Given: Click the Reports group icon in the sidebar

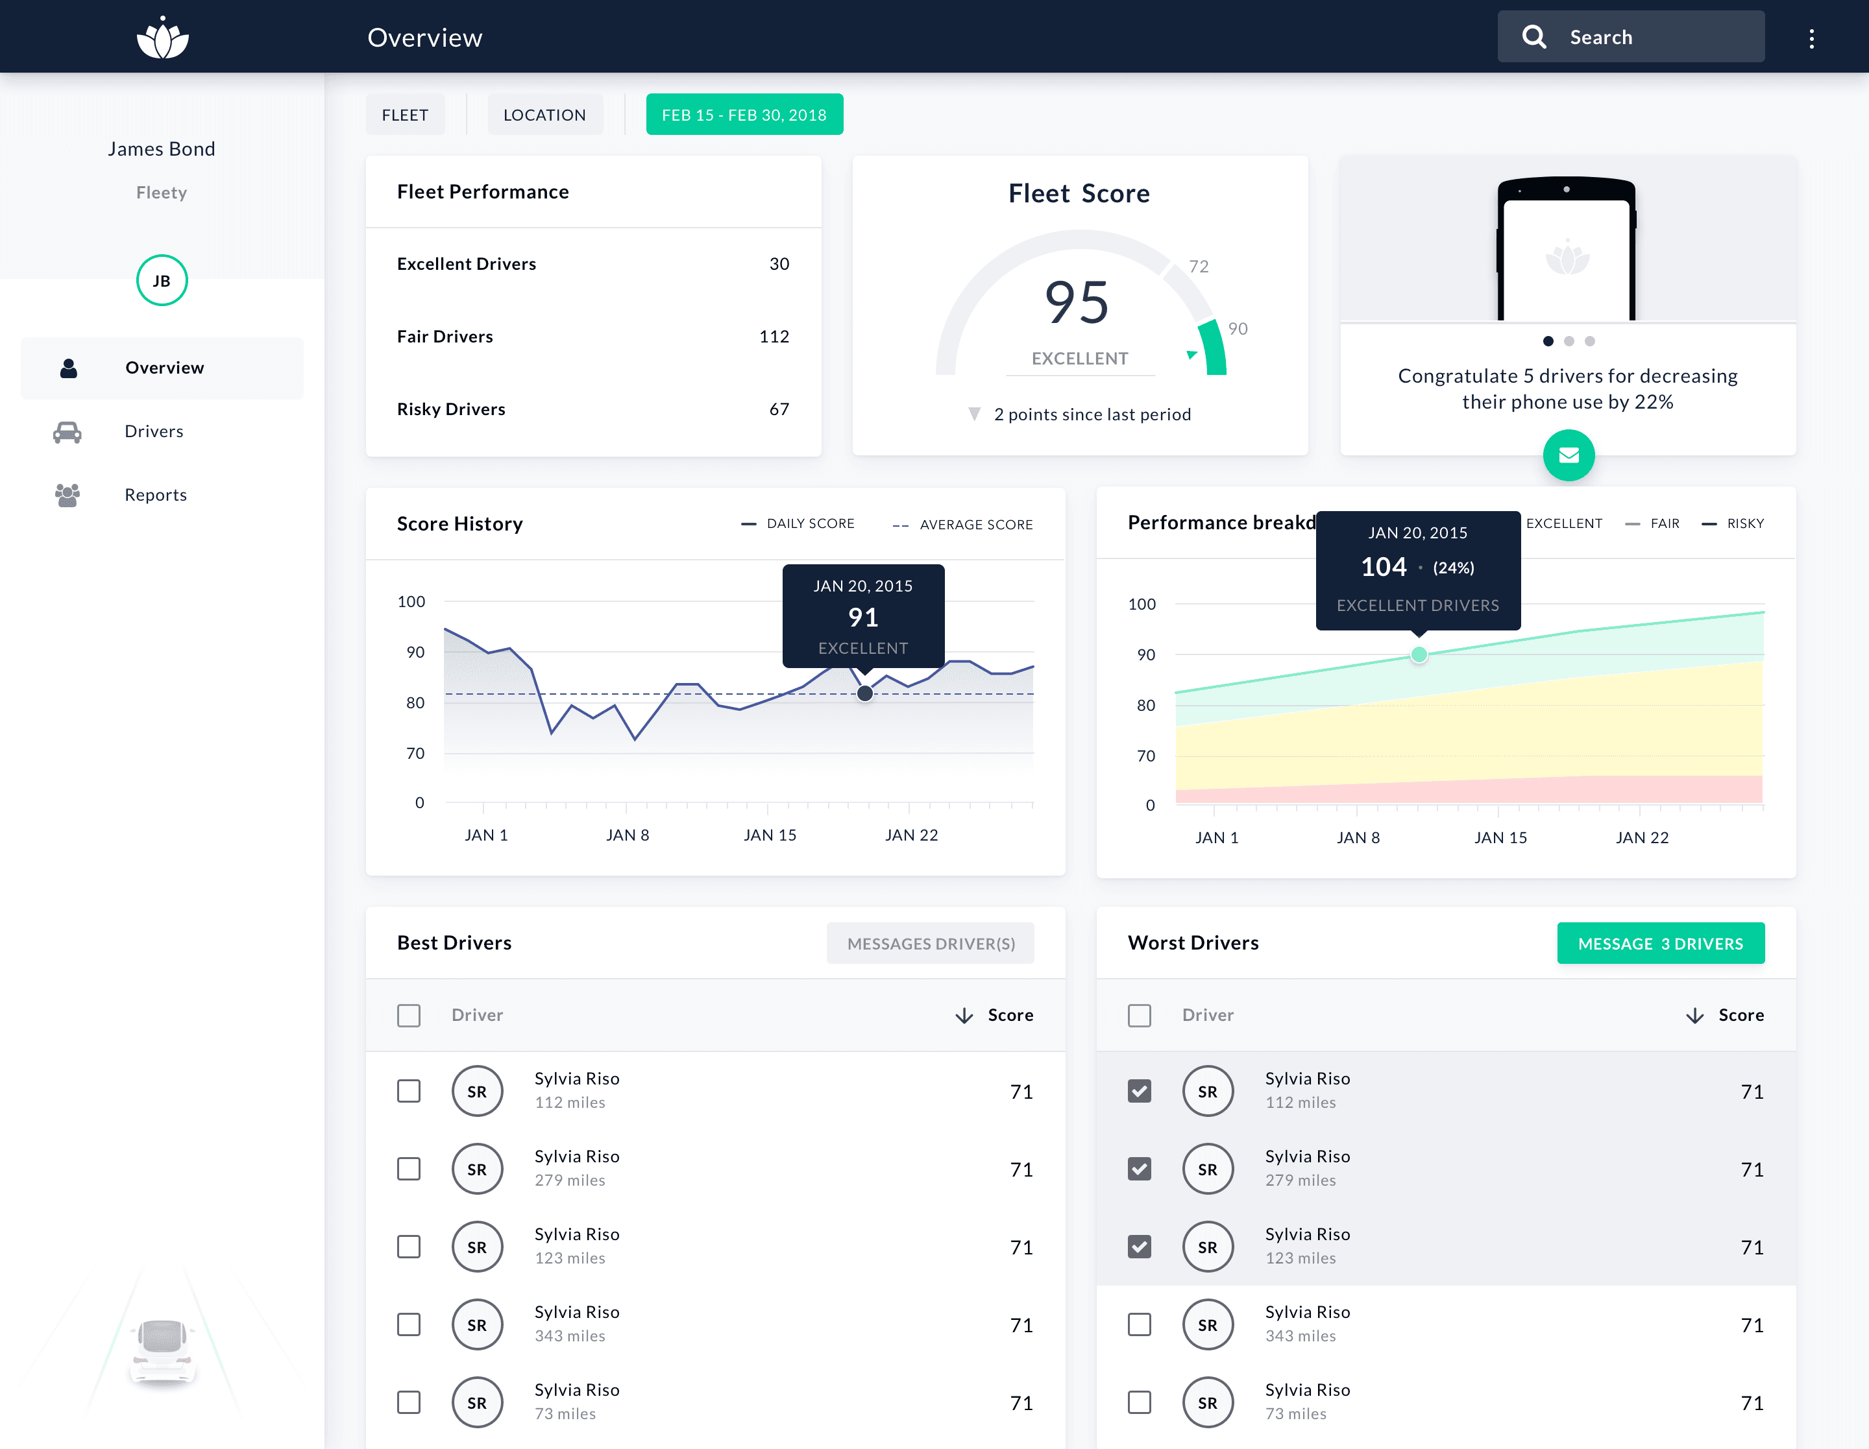Looking at the screenshot, I should pyautogui.click(x=67, y=494).
